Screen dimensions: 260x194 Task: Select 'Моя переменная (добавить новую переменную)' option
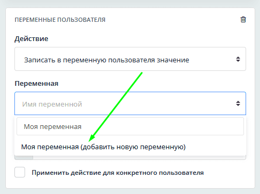(x=130, y=147)
